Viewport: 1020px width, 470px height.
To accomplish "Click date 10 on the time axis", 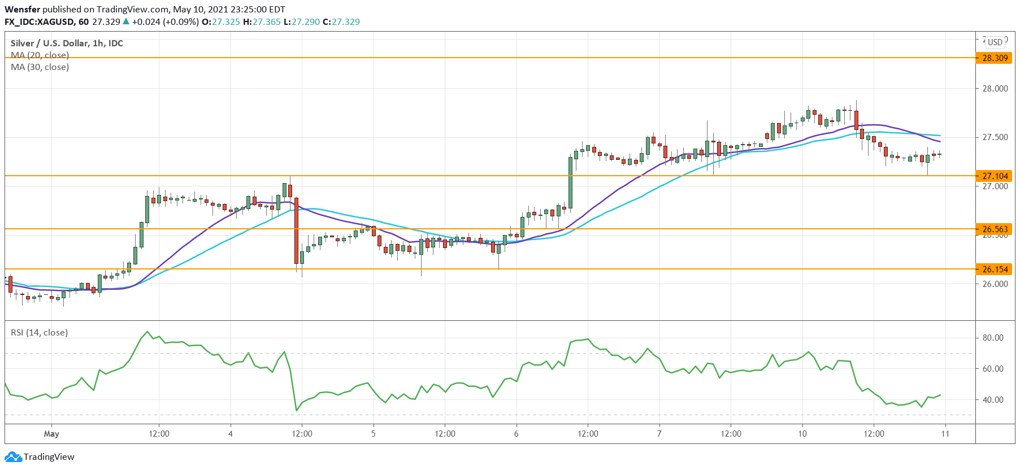I will (802, 433).
